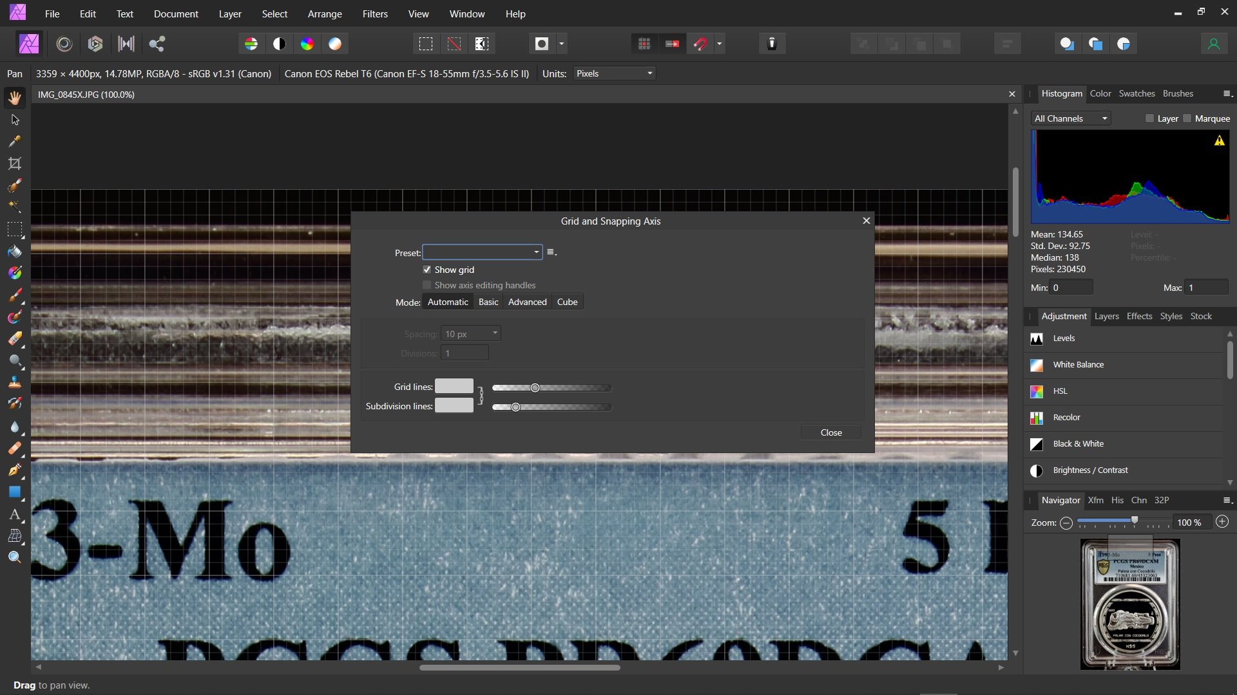1237x695 pixels.
Task: Switch grid mode to Advanced
Action: (527, 302)
